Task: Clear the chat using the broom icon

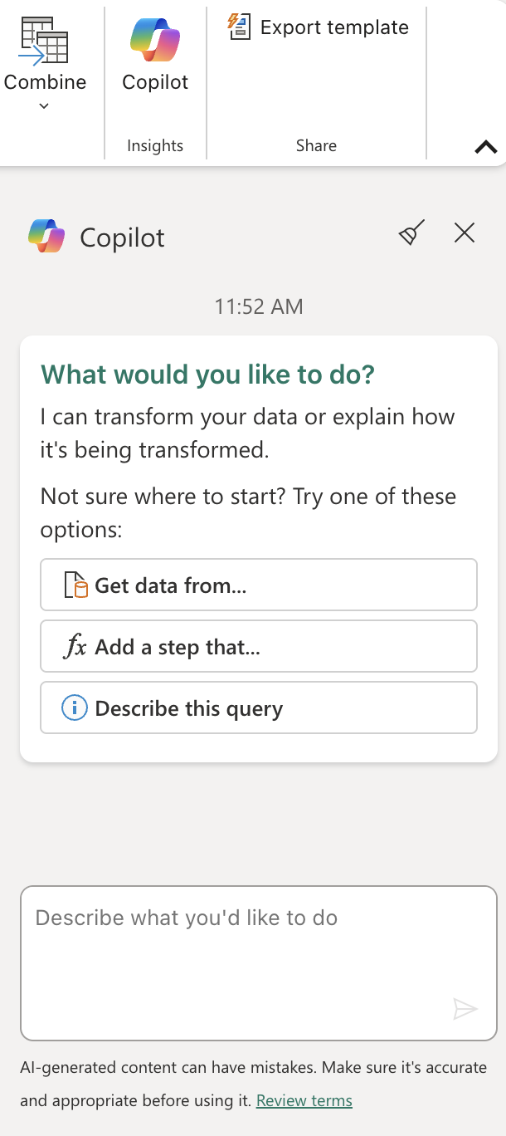Action: pyautogui.click(x=412, y=233)
